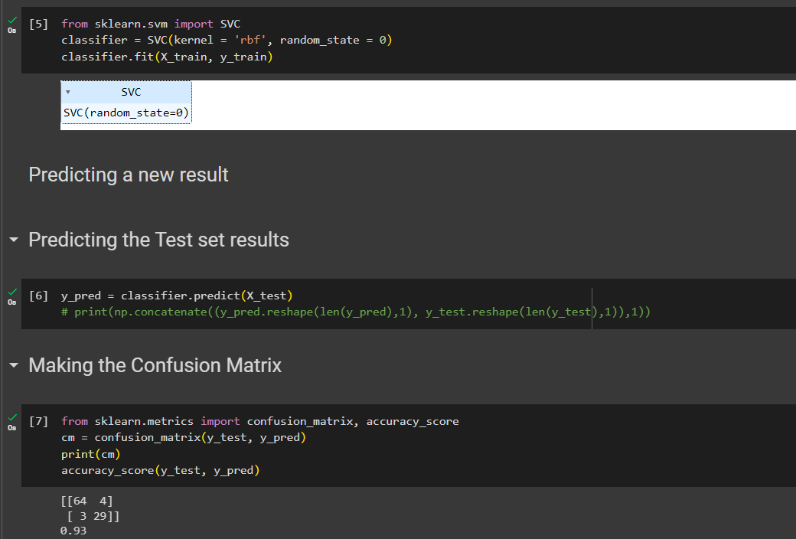
Task: Click the line classifier.fit(X_train, y_train)
Action: coord(167,57)
